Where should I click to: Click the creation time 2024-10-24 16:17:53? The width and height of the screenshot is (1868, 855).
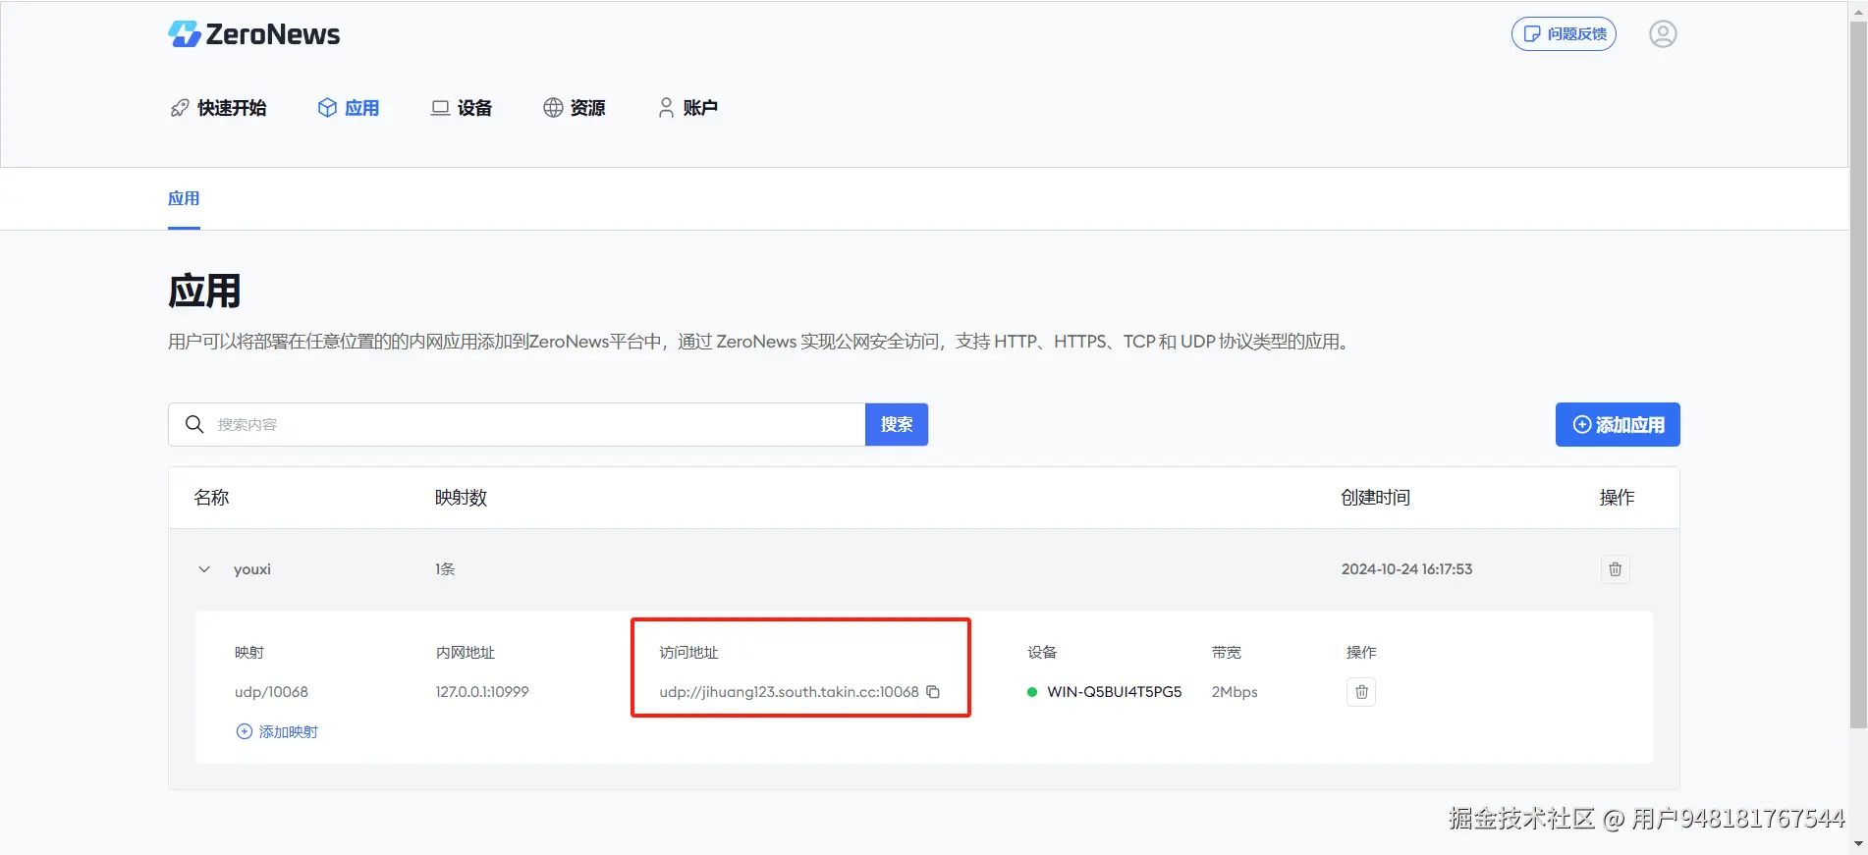pos(1406,569)
